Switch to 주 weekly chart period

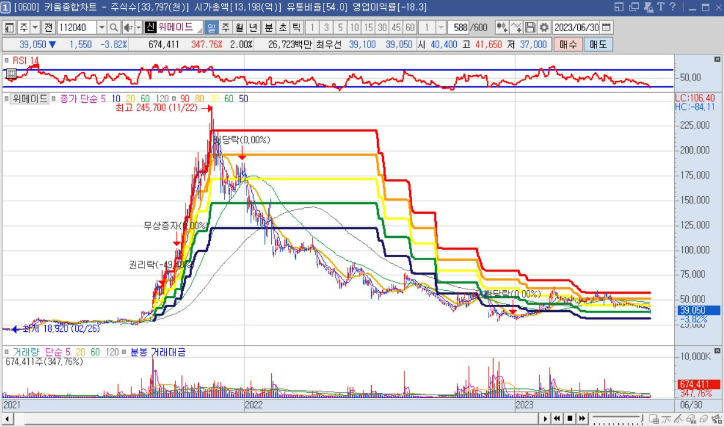pyautogui.click(x=225, y=28)
